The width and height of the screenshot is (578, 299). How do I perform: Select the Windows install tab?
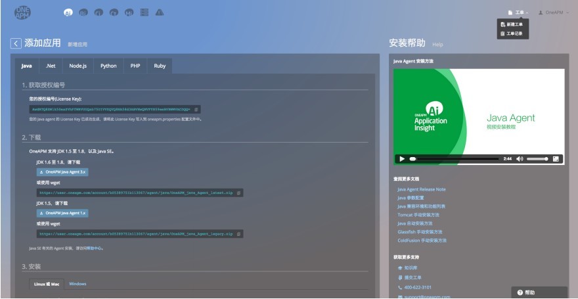78,284
